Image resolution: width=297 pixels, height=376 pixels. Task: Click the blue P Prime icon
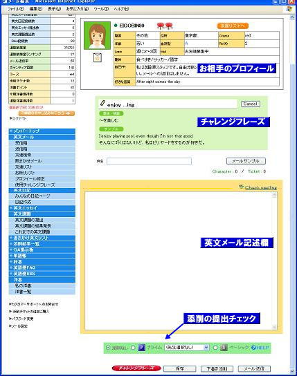[142, 348]
